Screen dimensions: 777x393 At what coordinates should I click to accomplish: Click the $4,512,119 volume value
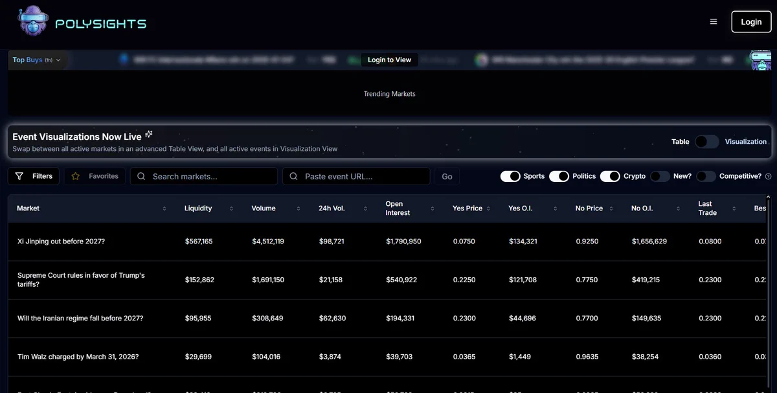tap(268, 241)
